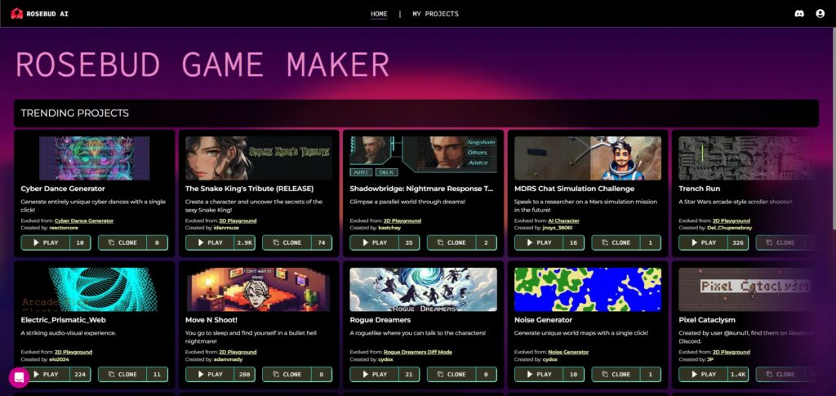Clone Move N Shoot! project
The width and height of the screenshot is (836, 396).
[x=287, y=374]
